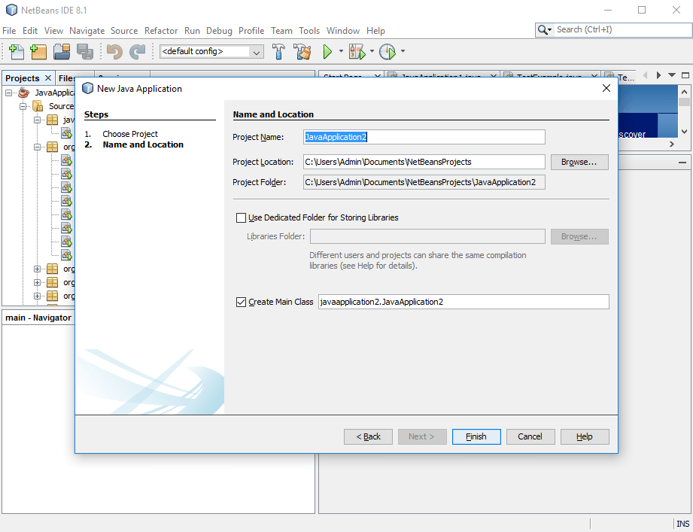693x532 pixels.
Task: Click the Finish button
Action: pos(476,436)
